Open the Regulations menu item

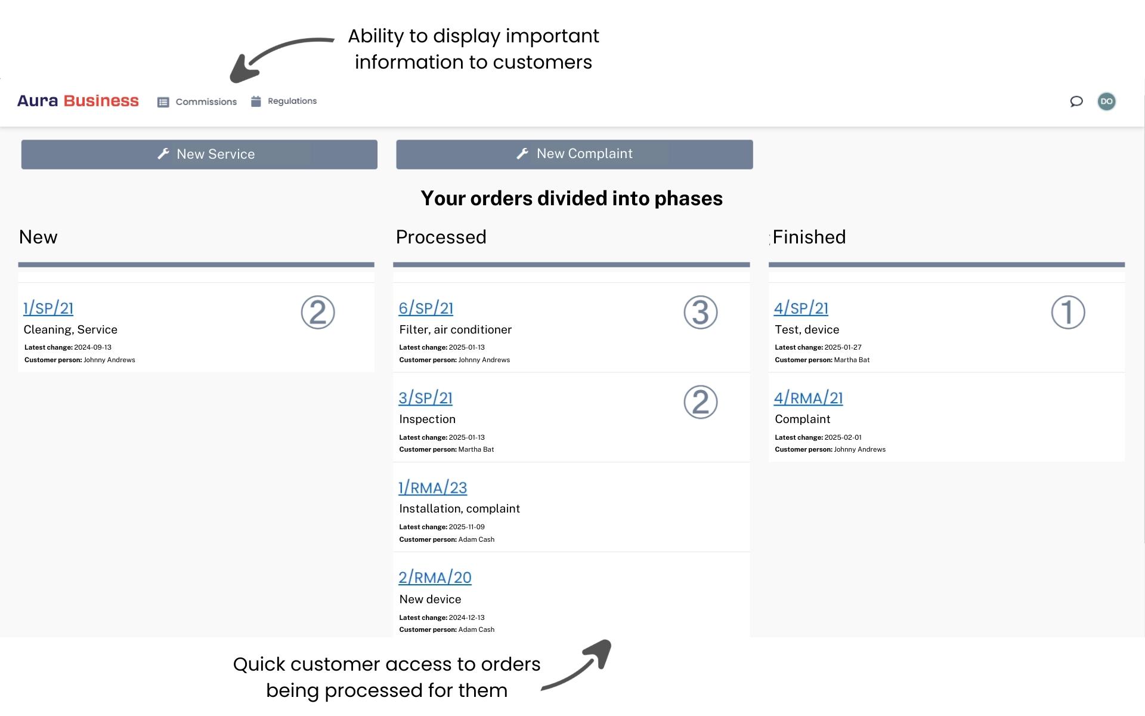click(x=292, y=101)
